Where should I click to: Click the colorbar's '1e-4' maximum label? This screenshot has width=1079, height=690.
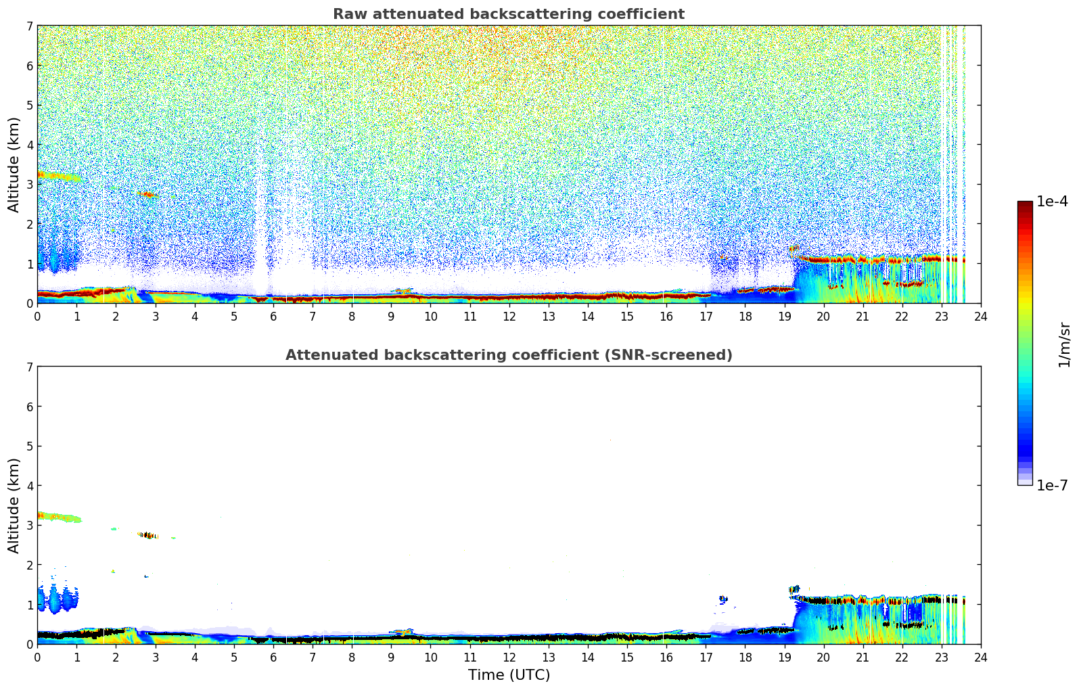tap(1052, 202)
